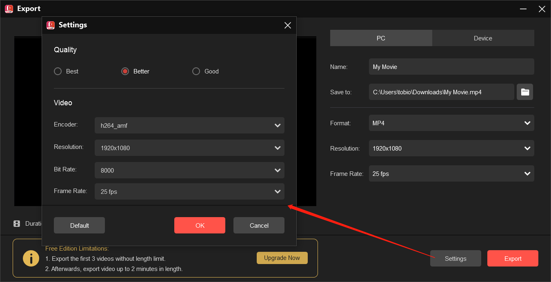Viewport: 551px width, 282px height.
Task: Restore settings with the Default button
Action: [x=79, y=225]
